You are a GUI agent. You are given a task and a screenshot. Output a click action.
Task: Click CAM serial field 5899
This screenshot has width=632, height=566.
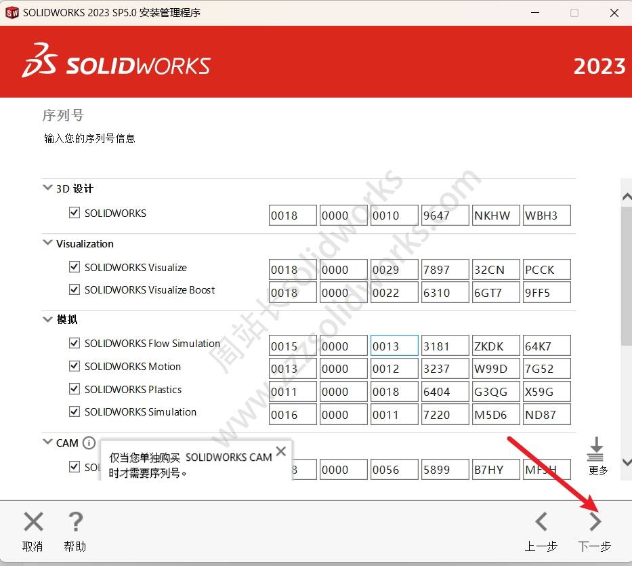445,469
